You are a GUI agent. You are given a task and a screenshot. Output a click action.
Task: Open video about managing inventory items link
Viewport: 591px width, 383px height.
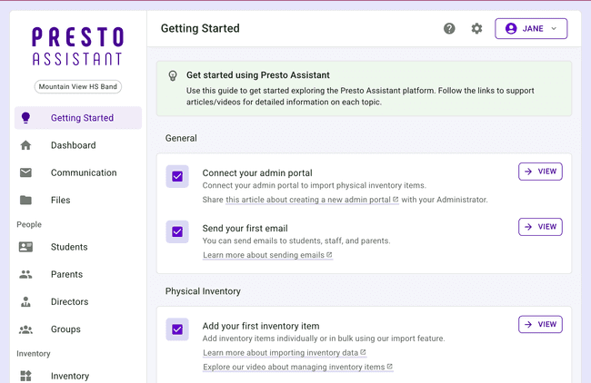(x=297, y=367)
